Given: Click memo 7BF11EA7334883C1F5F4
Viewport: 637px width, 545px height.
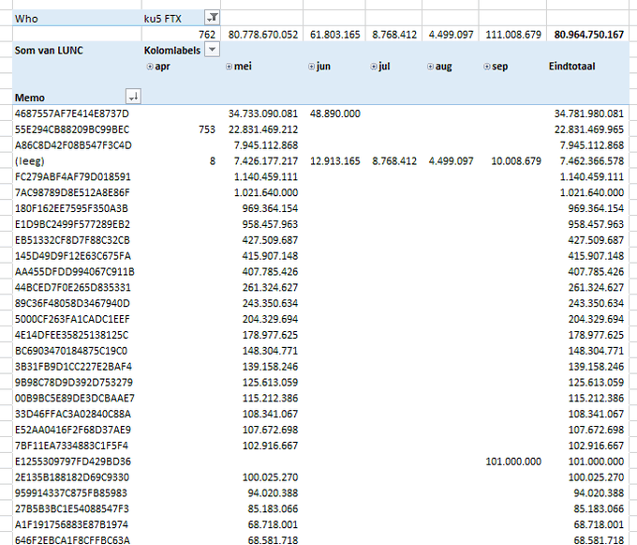Looking at the screenshot, I should [x=71, y=446].
